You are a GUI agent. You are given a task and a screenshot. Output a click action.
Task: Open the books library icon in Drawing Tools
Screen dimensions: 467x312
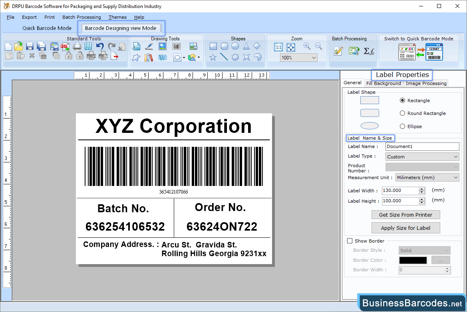coord(149,57)
